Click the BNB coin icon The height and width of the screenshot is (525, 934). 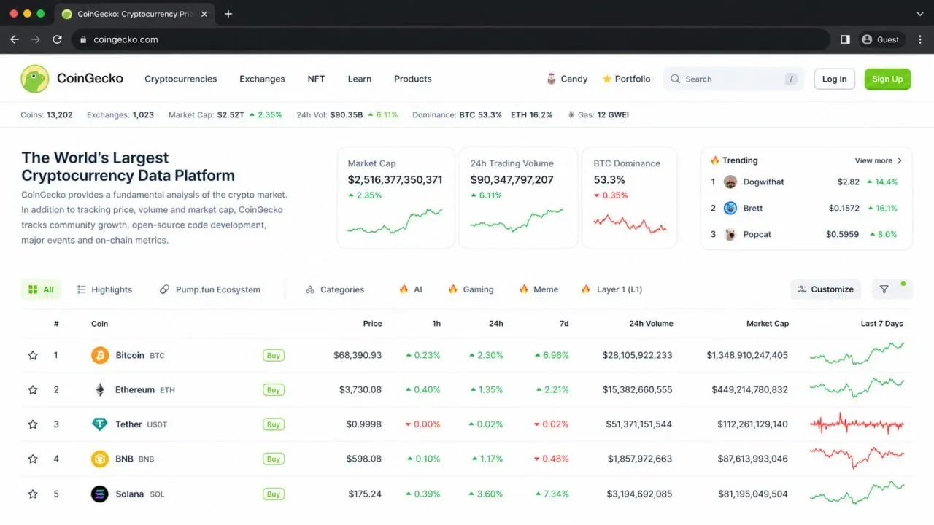click(x=99, y=459)
